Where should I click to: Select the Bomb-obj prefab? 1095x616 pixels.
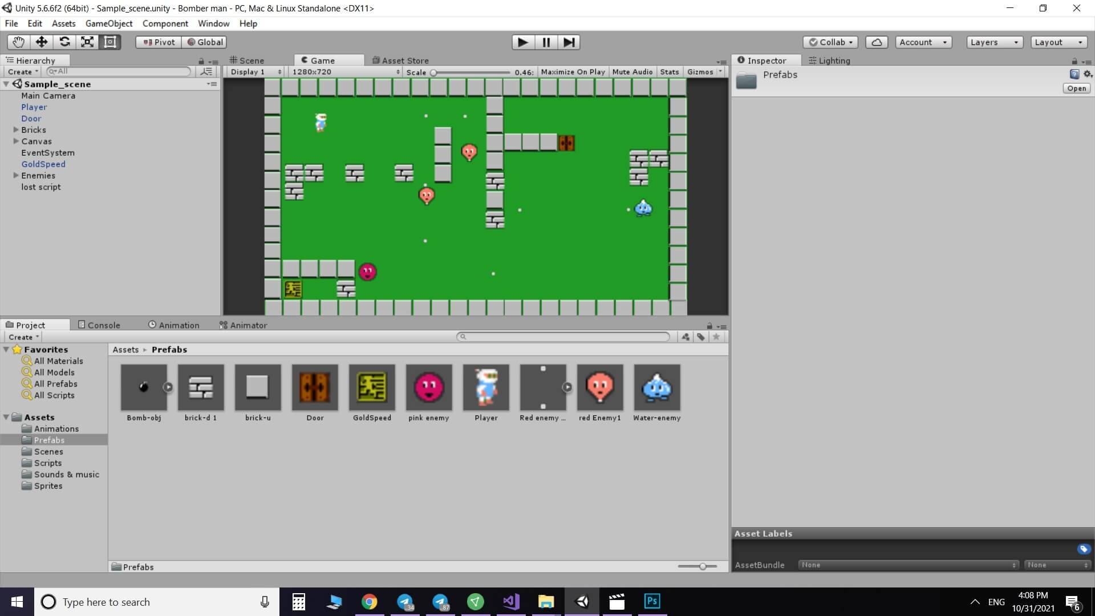[x=144, y=393]
